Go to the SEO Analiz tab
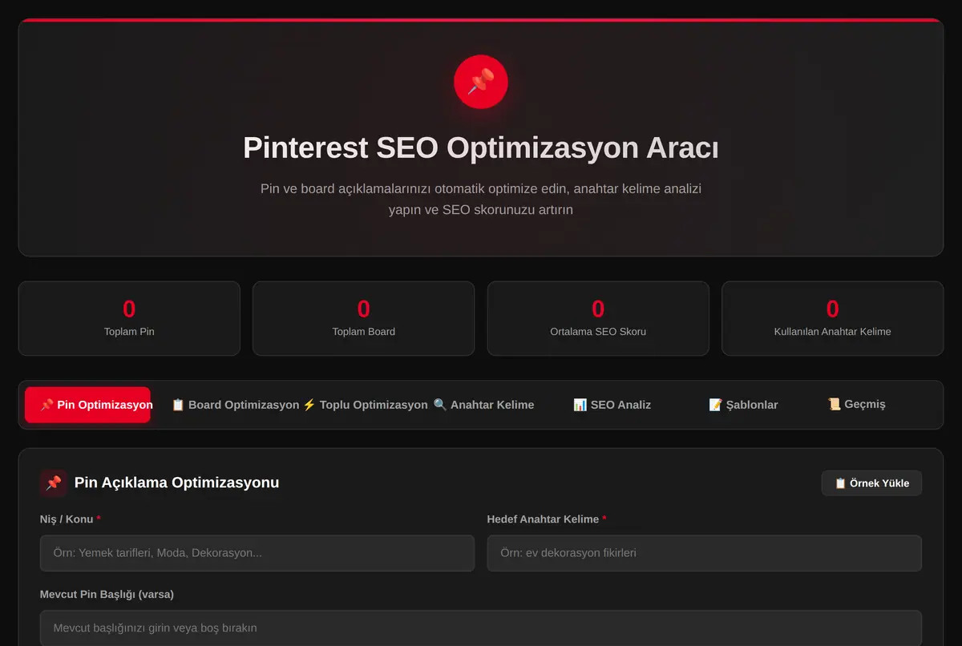 coord(612,405)
